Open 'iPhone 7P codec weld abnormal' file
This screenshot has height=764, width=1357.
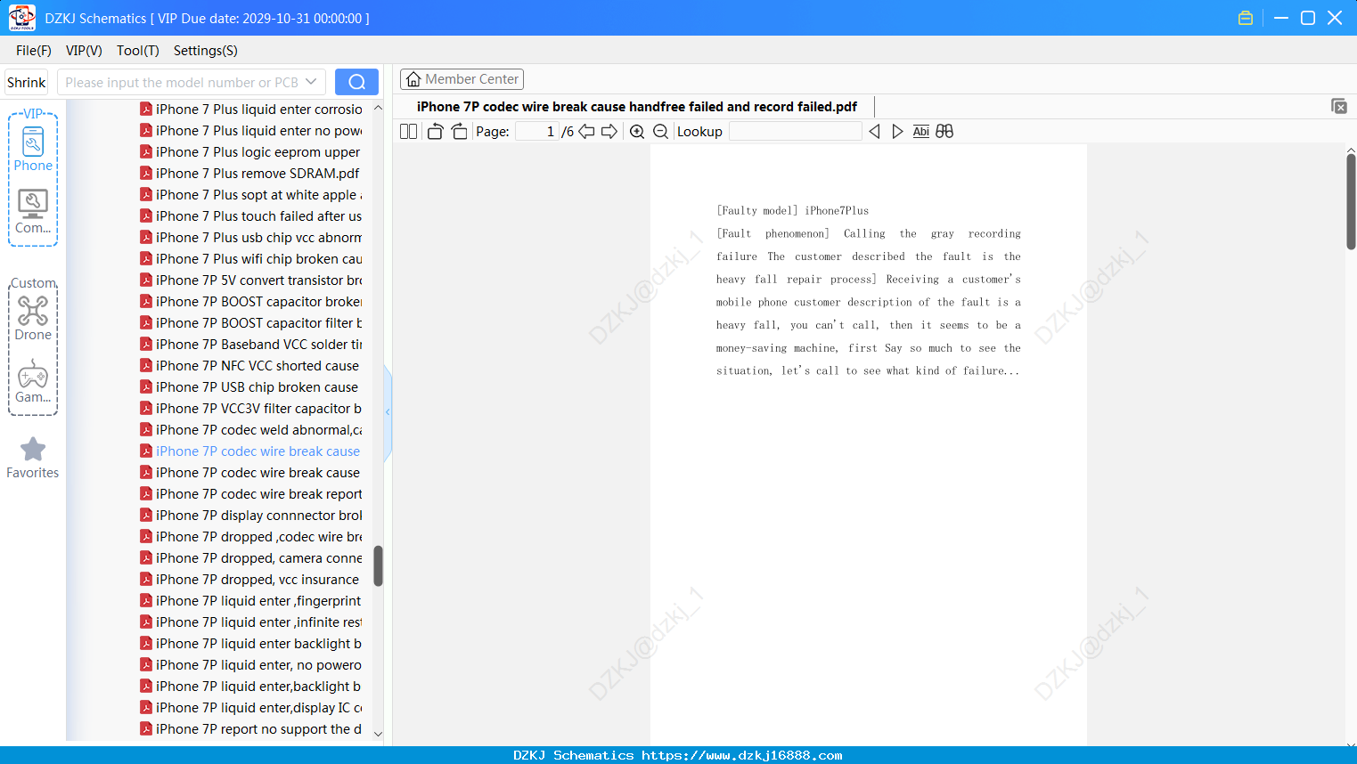click(x=259, y=430)
